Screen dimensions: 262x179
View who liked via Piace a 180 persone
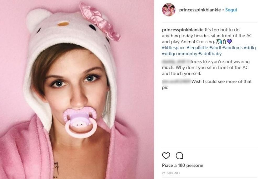tap(183, 165)
